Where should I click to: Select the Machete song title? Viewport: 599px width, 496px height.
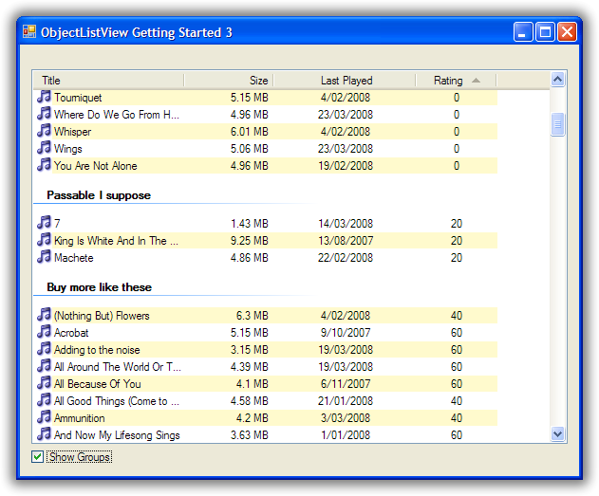click(74, 258)
